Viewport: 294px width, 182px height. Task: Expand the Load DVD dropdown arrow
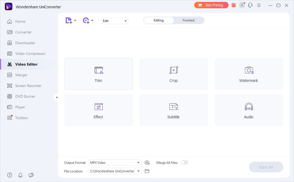pos(92,20)
